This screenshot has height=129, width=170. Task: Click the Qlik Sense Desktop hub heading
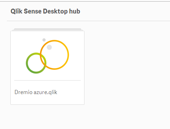45,11
